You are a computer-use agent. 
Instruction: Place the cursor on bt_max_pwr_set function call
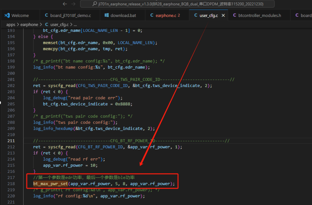51,184
